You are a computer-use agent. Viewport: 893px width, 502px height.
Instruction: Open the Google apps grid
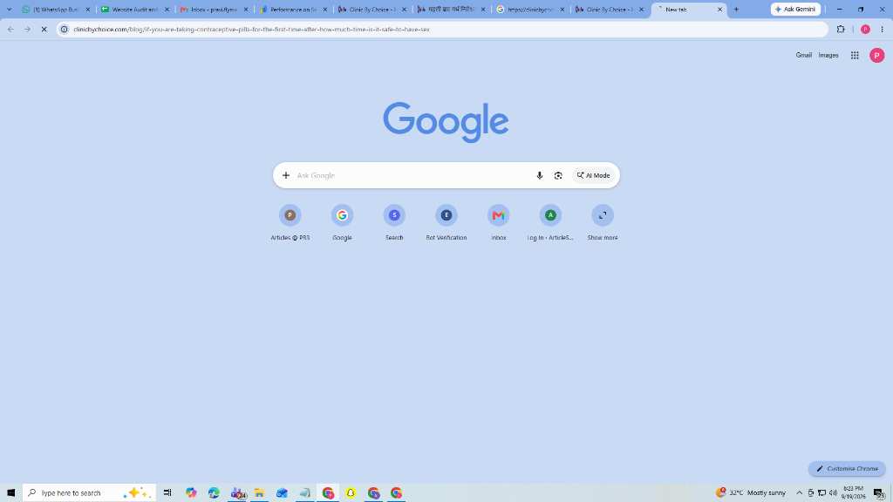pyautogui.click(x=855, y=55)
